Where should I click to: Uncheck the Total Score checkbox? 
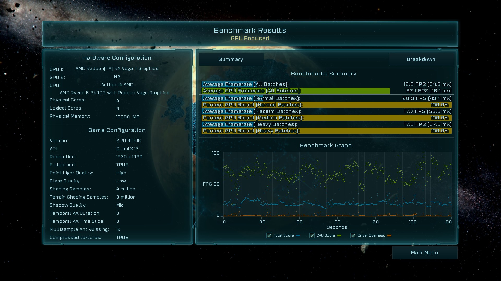click(x=269, y=235)
